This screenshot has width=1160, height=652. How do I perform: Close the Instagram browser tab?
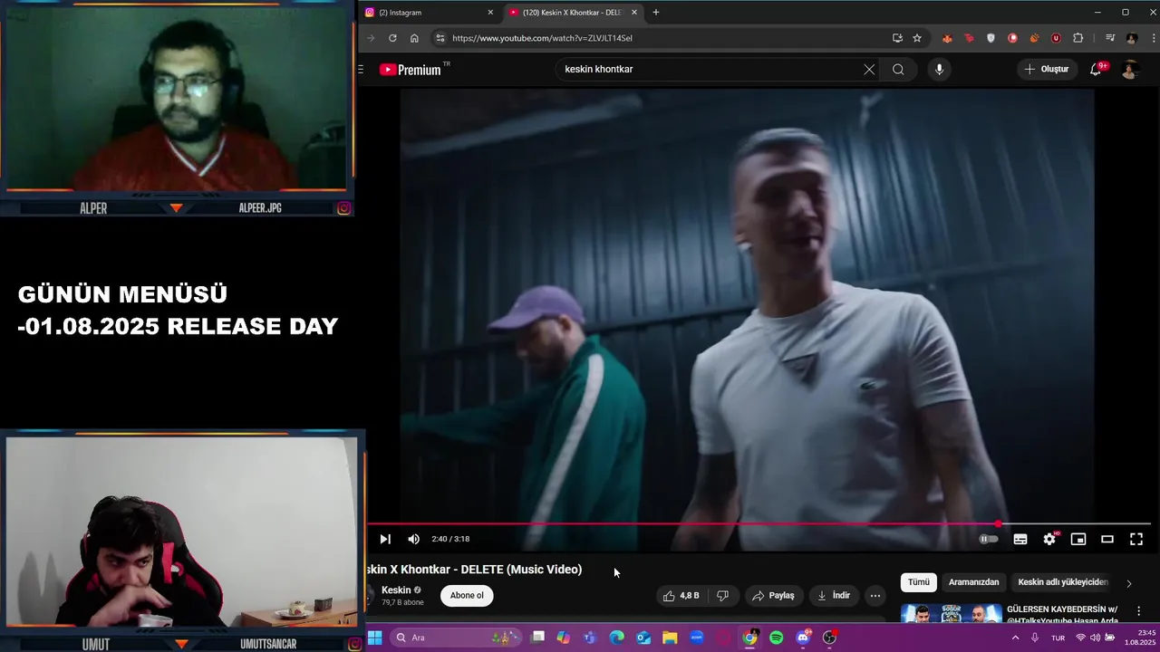click(x=490, y=13)
